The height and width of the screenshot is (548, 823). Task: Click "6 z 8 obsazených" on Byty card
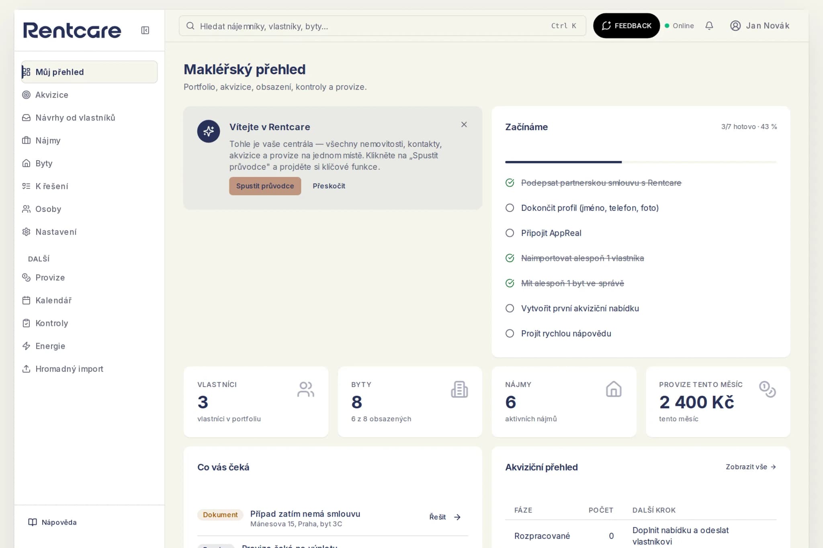point(381,419)
